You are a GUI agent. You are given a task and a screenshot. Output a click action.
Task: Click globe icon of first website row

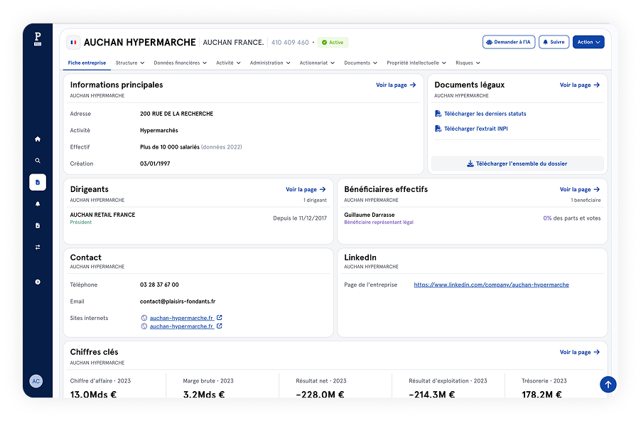tap(144, 318)
